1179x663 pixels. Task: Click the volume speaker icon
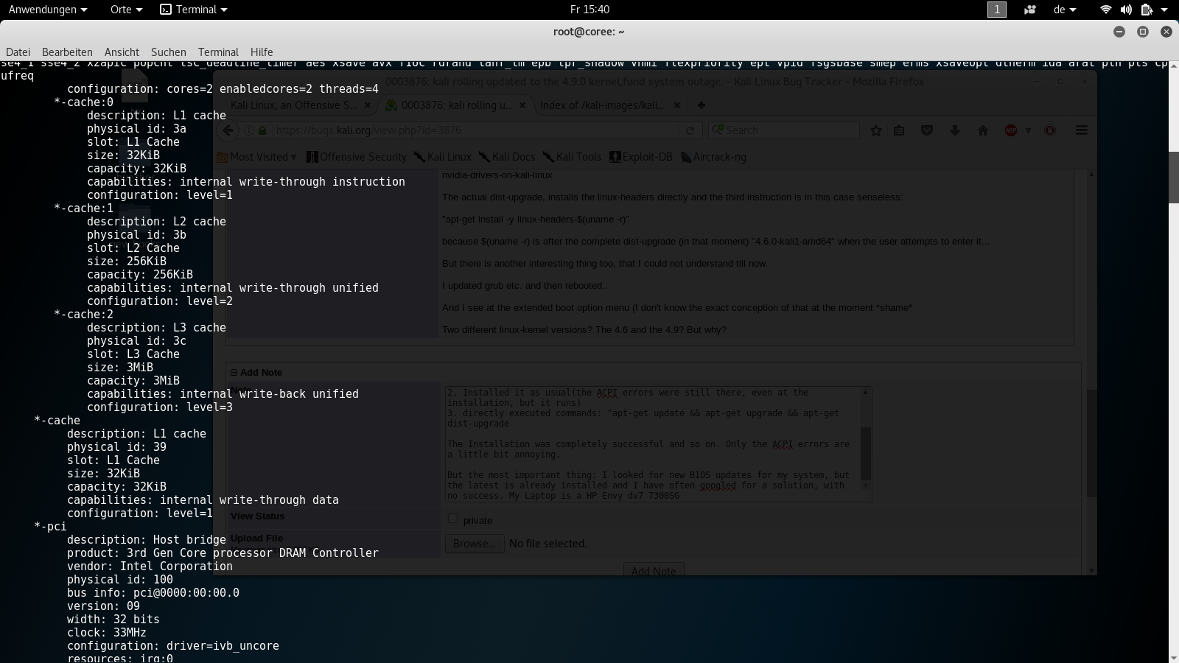[1126, 10]
